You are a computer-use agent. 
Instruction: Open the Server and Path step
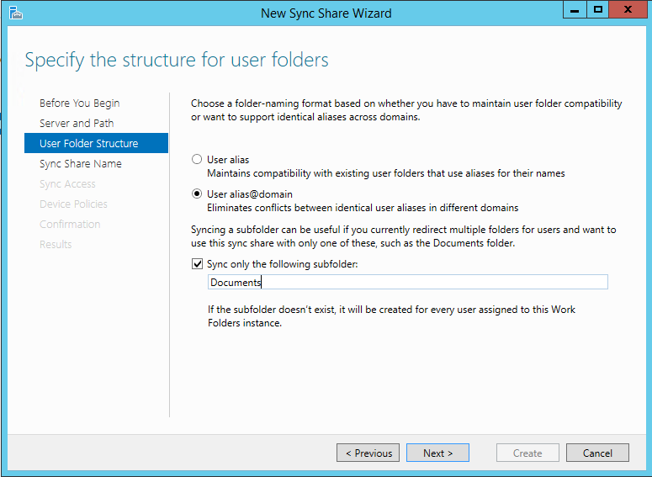[77, 124]
